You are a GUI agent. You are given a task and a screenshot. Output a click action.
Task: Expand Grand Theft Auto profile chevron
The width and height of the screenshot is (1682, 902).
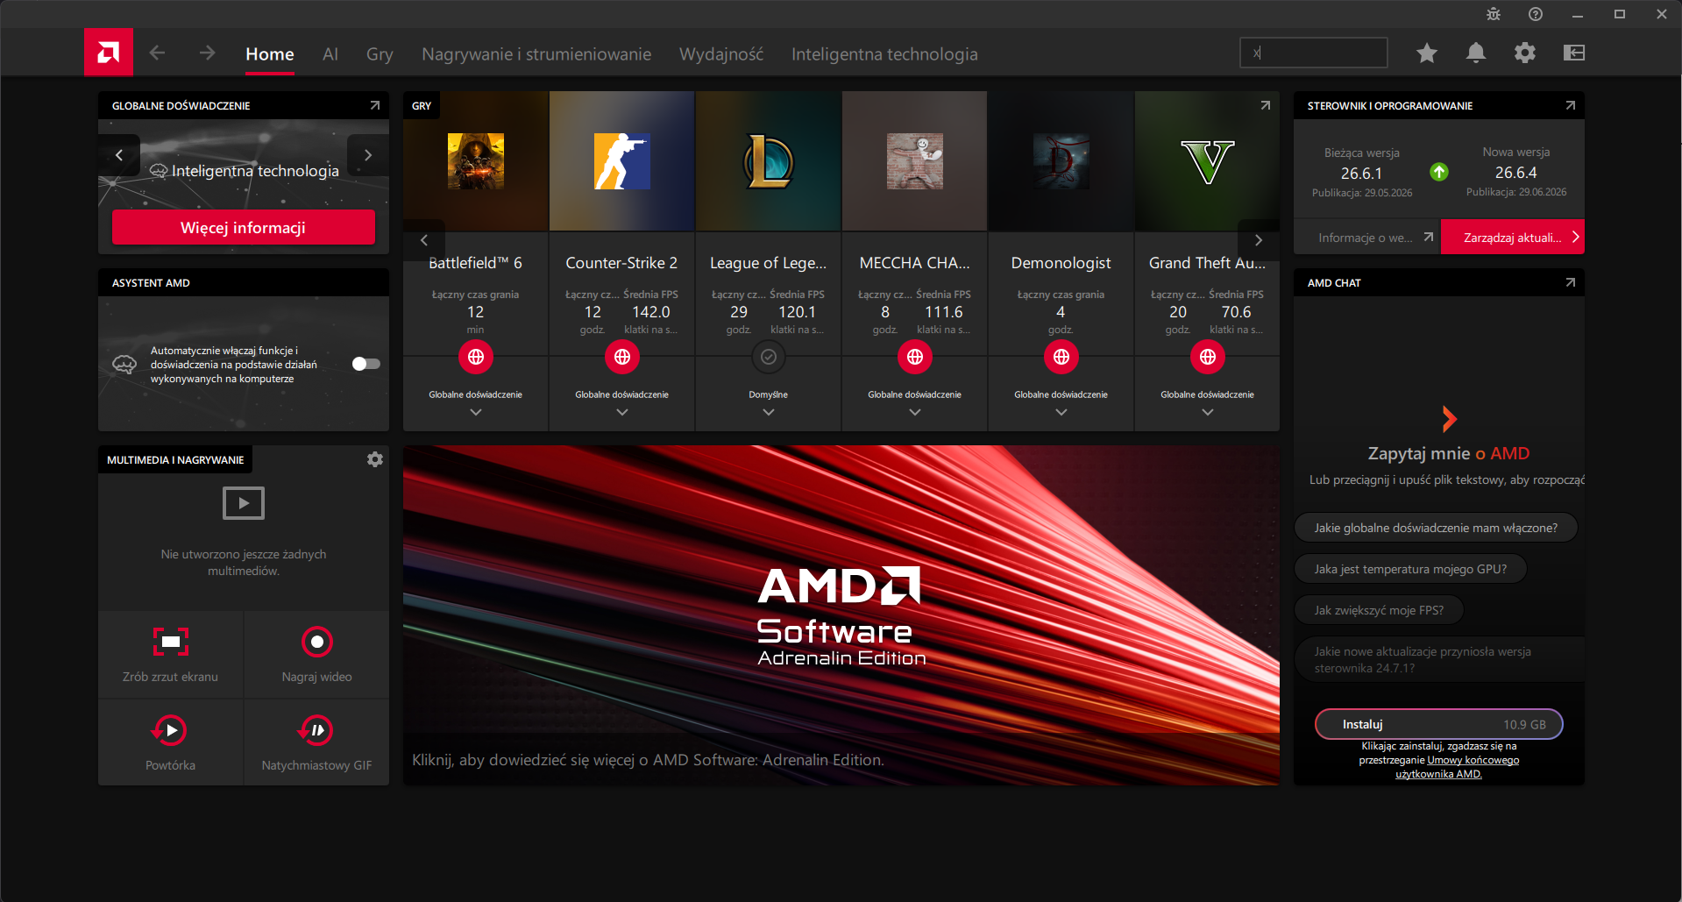(x=1208, y=412)
